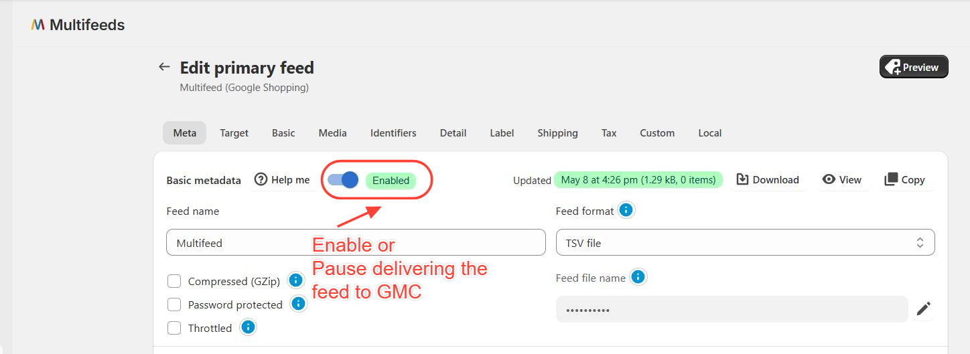Open the Feed format info icon

pos(626,210)
